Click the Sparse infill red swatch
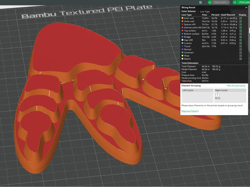250x187 pixels. (182, 25)
